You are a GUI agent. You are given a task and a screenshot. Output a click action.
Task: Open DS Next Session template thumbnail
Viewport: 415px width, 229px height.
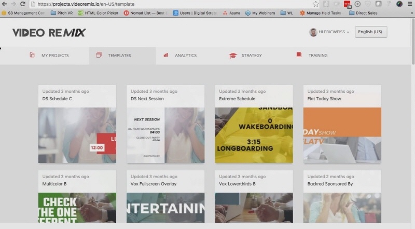[x=165, y=135]
